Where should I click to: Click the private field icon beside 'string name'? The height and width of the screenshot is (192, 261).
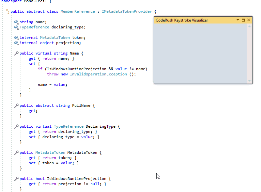pos(17,22)
